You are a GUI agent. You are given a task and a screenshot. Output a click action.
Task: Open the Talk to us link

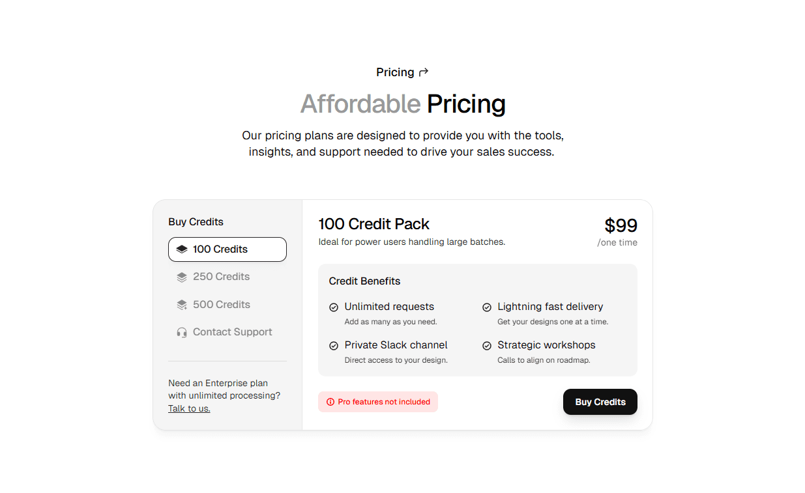coord(189,408)
